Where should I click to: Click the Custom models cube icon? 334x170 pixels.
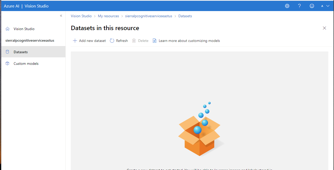click(x=7, y=63)
